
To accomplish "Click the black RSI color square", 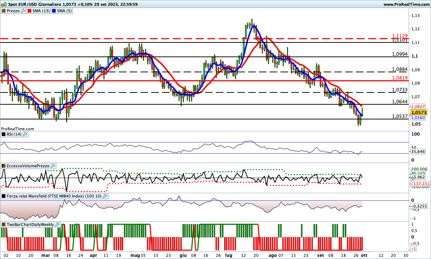I will pyautogui.click(x=4, y=134).
